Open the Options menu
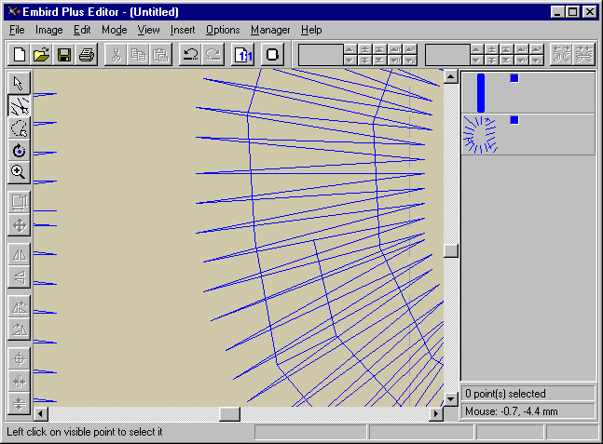Screen dimensions: 603x444 point(223,30)
